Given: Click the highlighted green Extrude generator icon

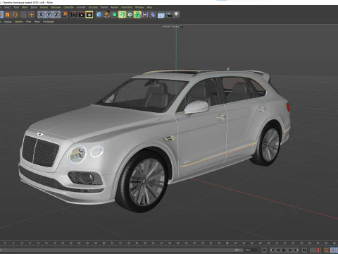Looking at the screenshot, I should [122, 15].
